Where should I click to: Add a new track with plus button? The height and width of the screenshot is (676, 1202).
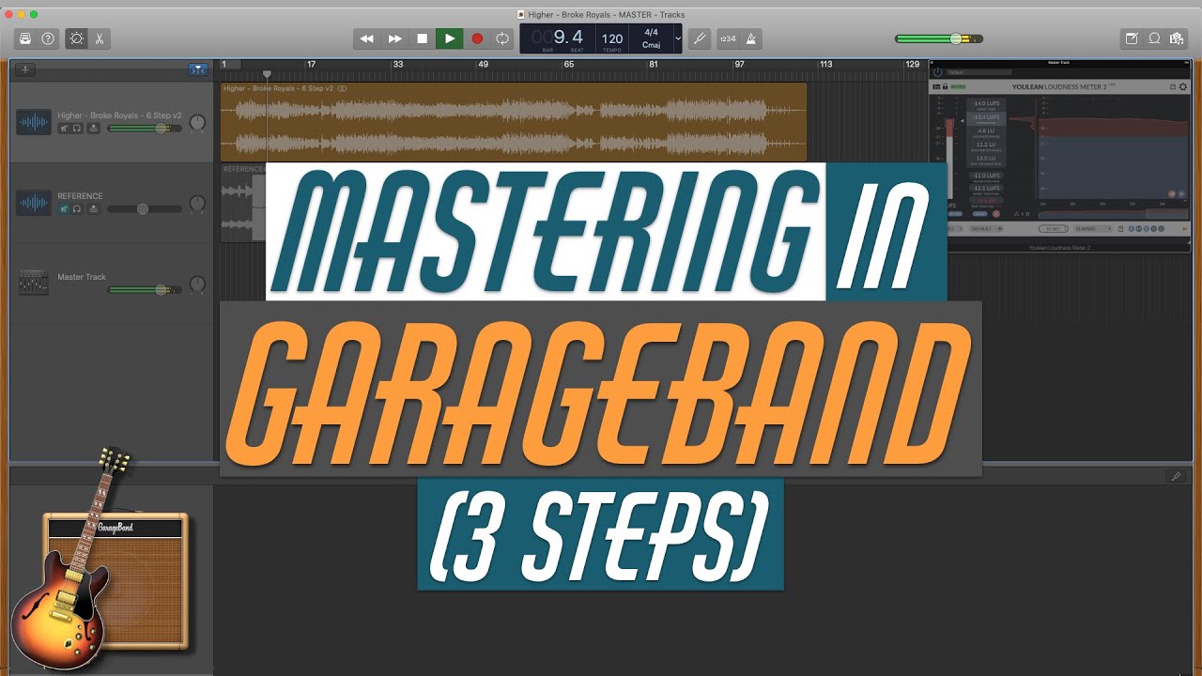(25, 69)
